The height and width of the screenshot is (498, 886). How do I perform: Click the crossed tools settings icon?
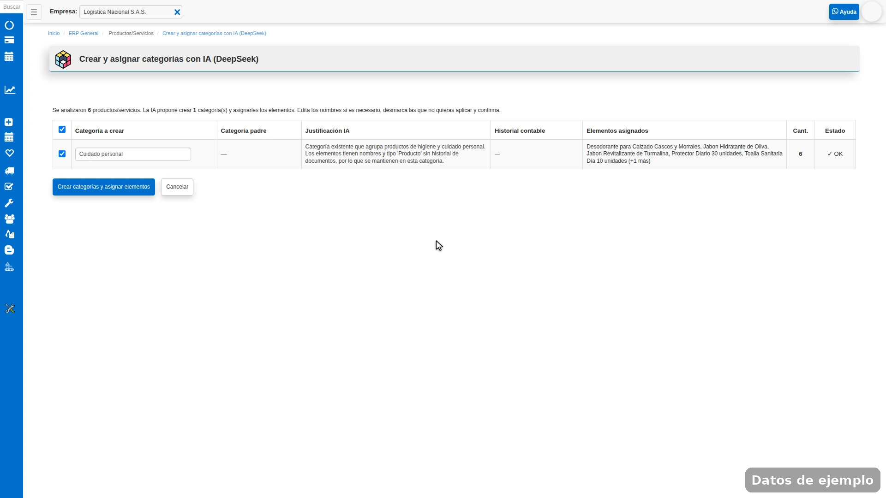point(10,308)
